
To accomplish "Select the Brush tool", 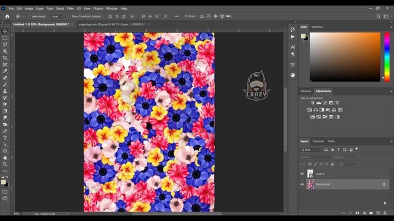I will [5, 85].
